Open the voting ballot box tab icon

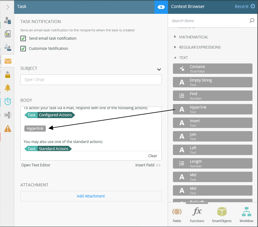8,74
